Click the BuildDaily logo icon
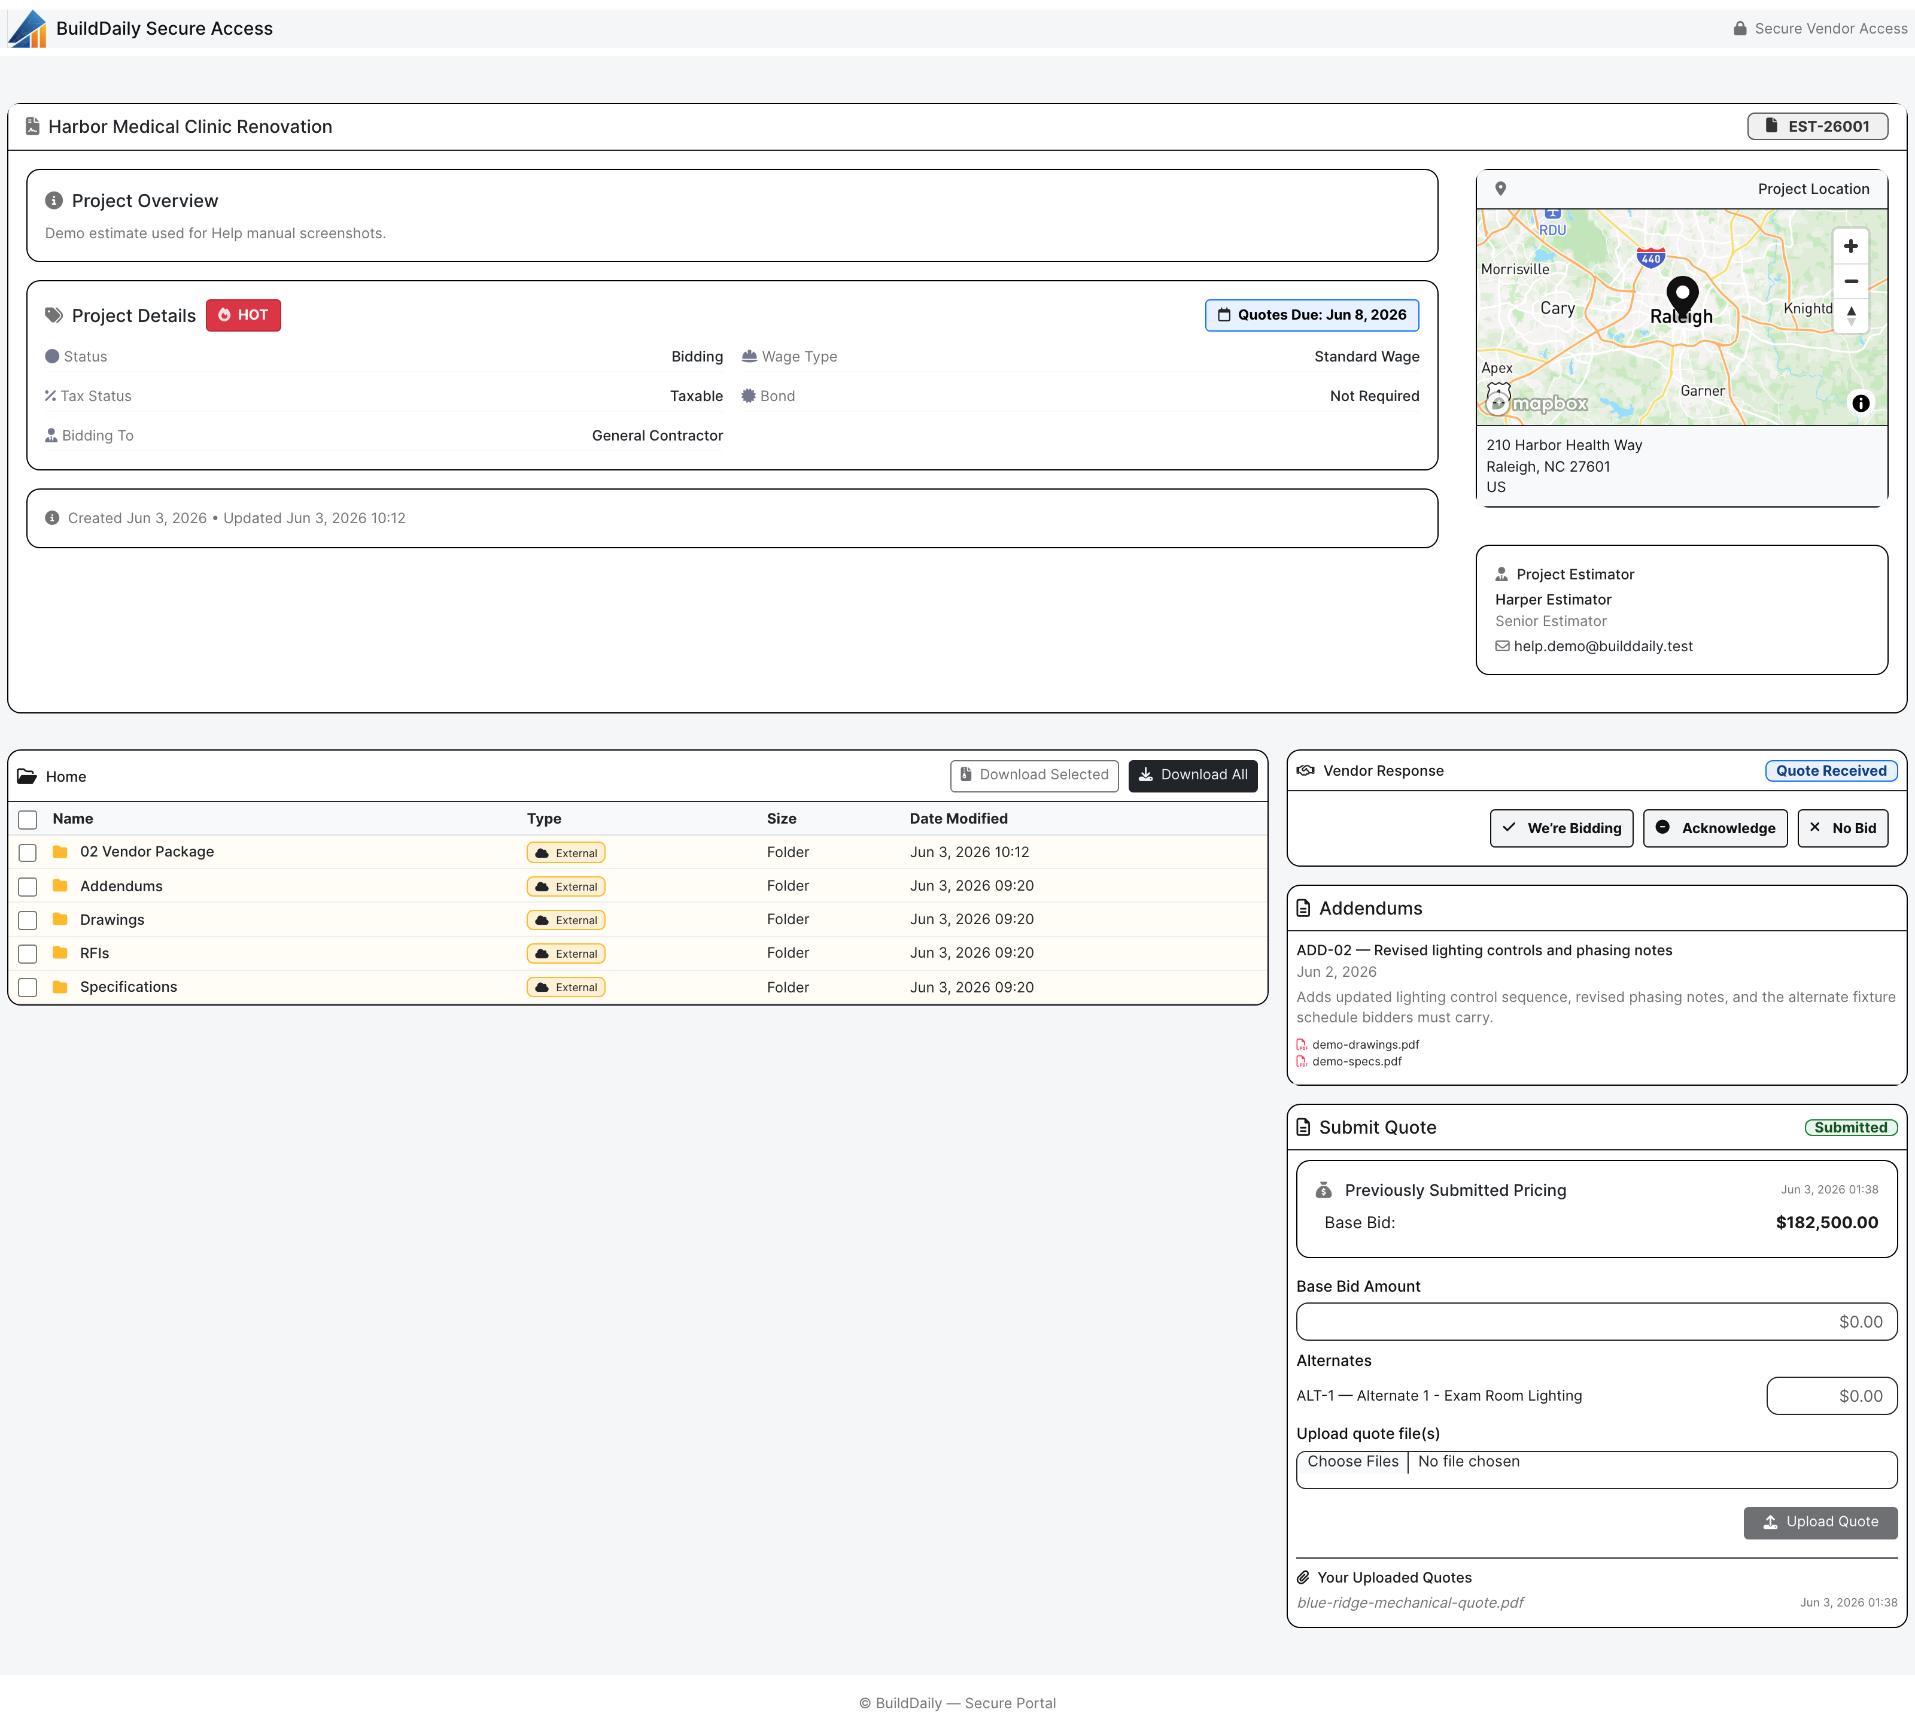This screenshot has height=1731, width=1915. point(28,29)
